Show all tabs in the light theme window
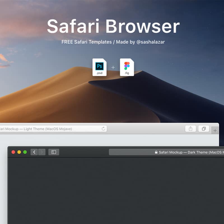Screen dimensions: 224x224 204,129
